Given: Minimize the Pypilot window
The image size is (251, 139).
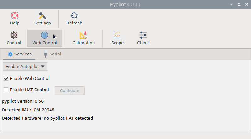Looking at the screenshot, I should [x=232, y=4].
